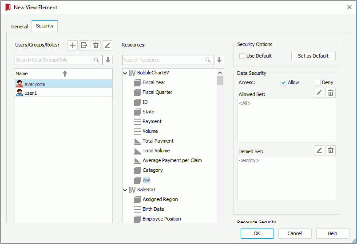Click the resources list scrollbar thumb

pyautogui.click(x=220, y=81)
